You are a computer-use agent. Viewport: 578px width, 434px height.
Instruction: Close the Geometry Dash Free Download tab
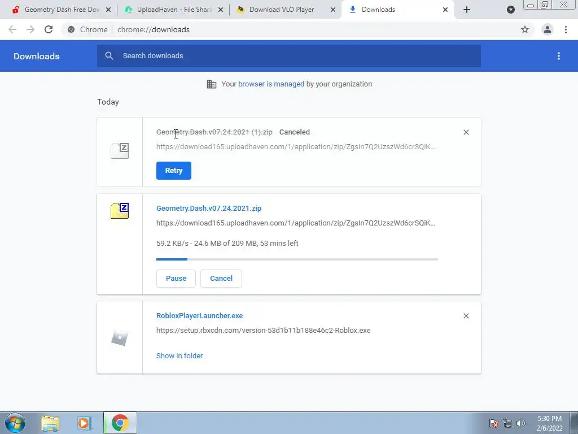[108, 10]
